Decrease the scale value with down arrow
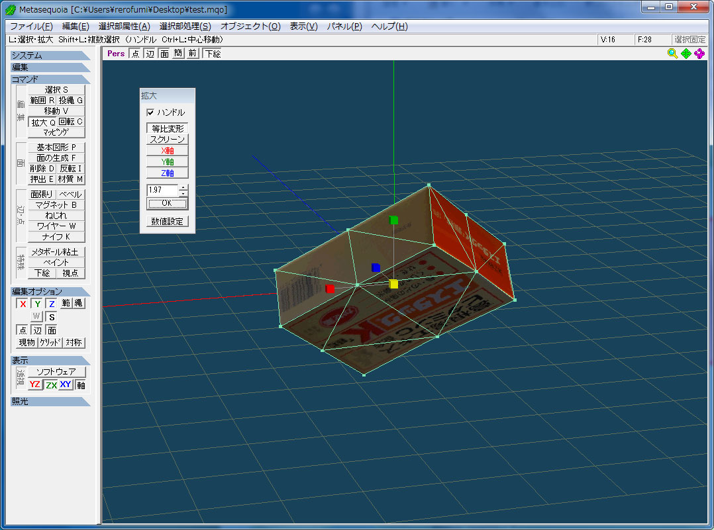Screen dimensions: 714x530 pos(183,193)
